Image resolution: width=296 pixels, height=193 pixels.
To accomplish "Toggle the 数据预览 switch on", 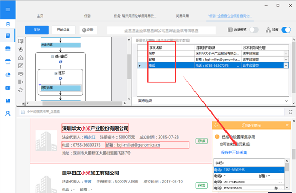I will point(254,30).
